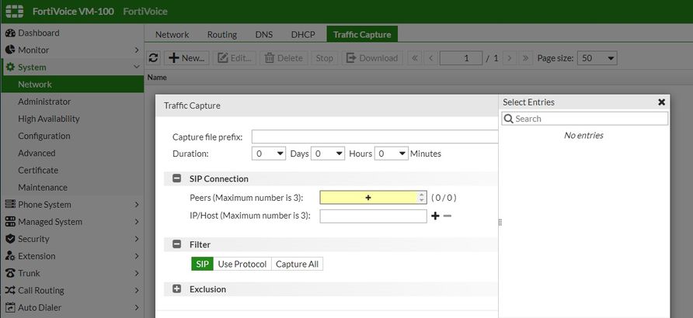693x318 pixels.
Task: Click the Security shield icon
Action: pos(10,239)
